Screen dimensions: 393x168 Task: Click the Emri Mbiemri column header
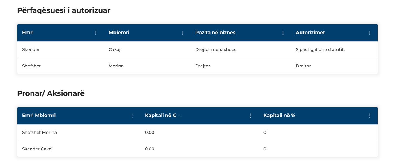pos(39,115)
